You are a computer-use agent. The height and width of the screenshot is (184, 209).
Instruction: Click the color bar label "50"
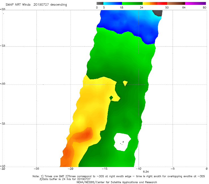click(x=167, y=8)
